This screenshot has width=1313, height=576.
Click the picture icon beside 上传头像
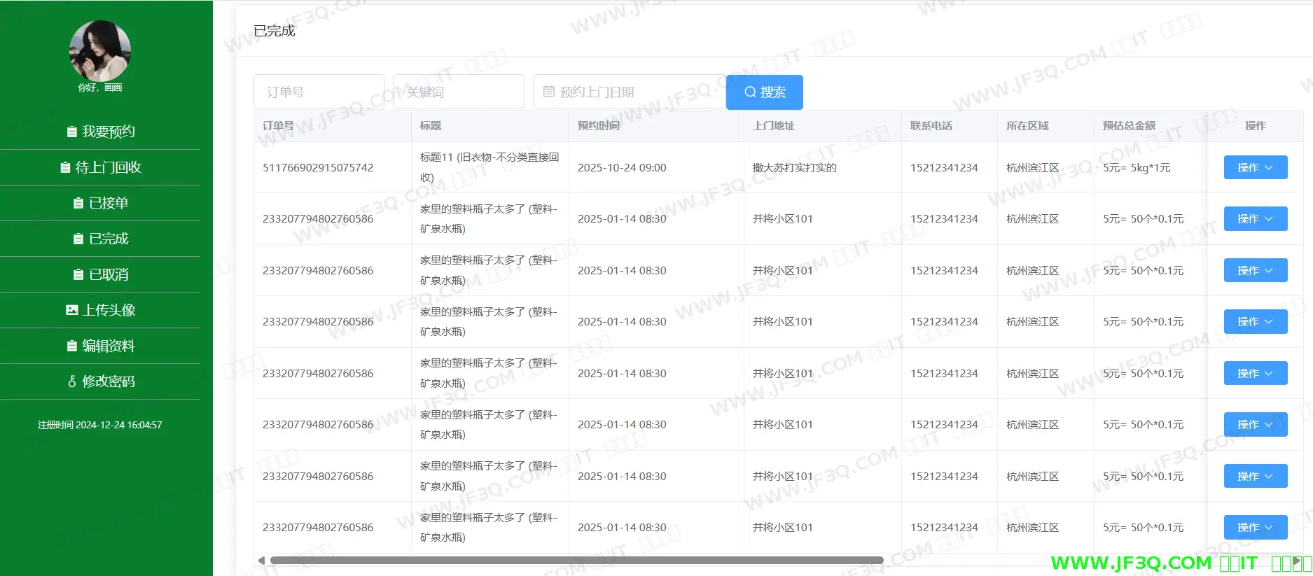point(71,310)
